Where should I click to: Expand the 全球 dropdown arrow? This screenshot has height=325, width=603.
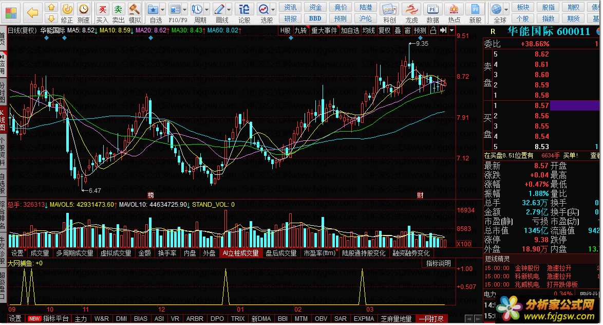click(x=506, y=9)
